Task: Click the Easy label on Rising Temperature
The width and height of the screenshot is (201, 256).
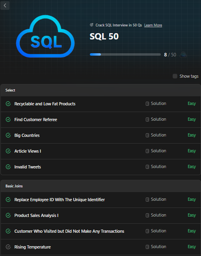Action: [x=192, y=247]
